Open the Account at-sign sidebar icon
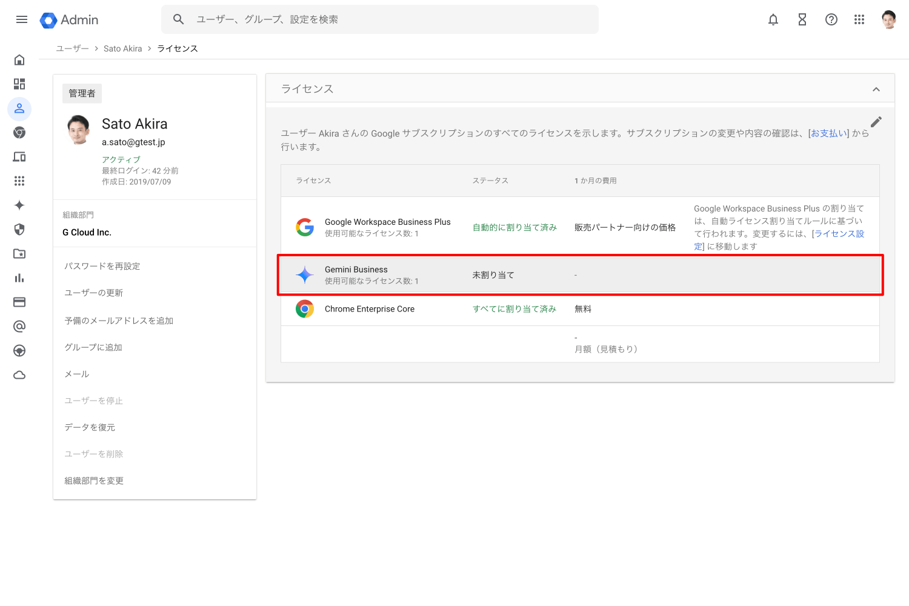The image size is (909, 606). tap(19, 327)
